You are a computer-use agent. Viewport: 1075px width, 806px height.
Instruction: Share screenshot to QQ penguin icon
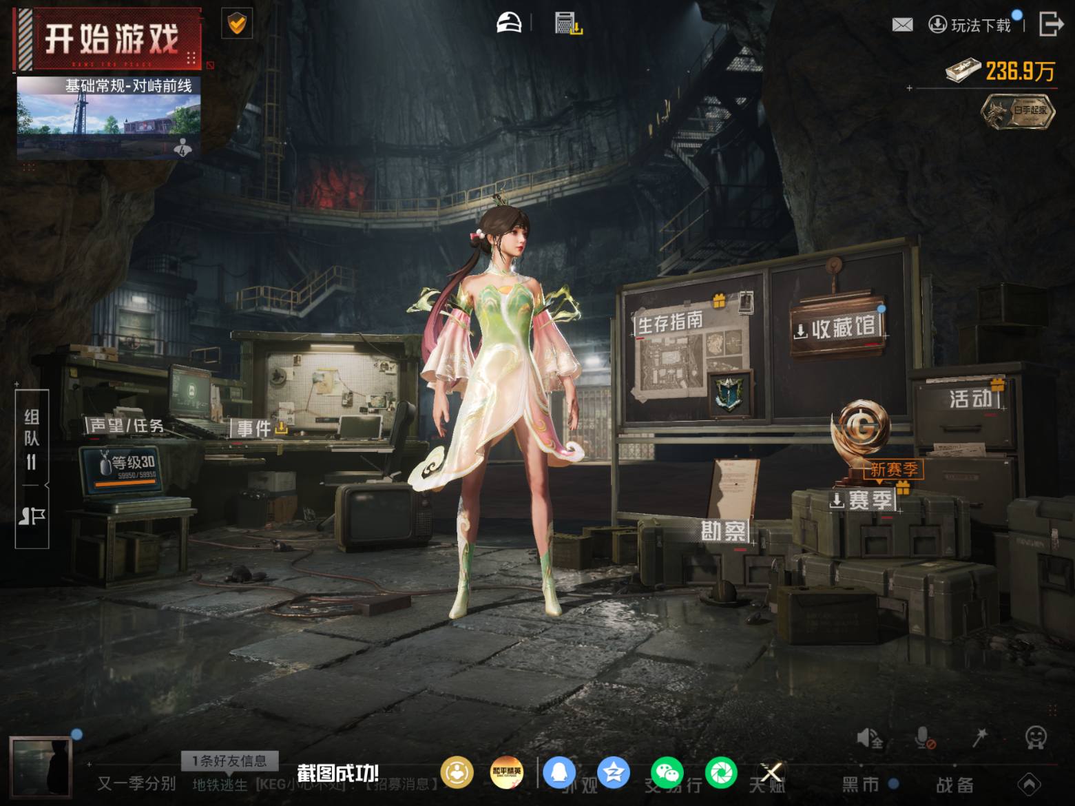tap(559, 772)
